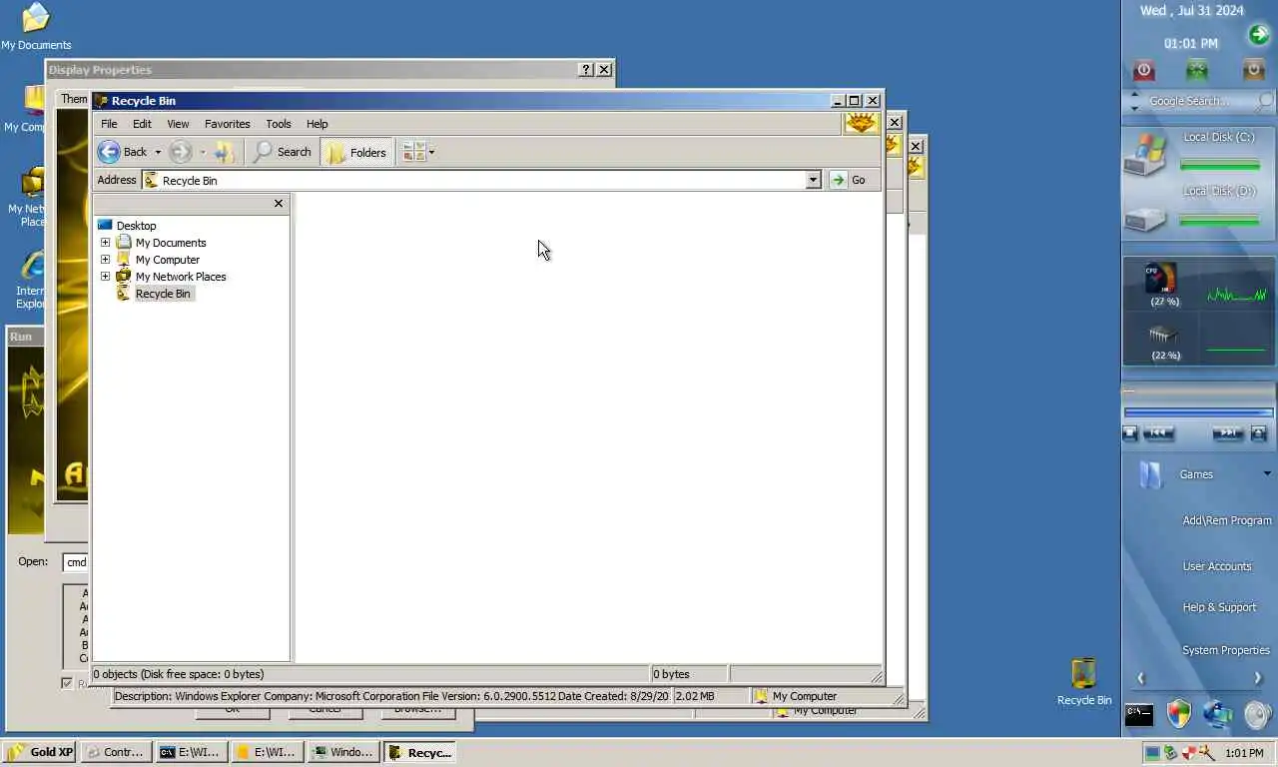
Task: Click the green middle icon in sidebar
Action: 1197,70
